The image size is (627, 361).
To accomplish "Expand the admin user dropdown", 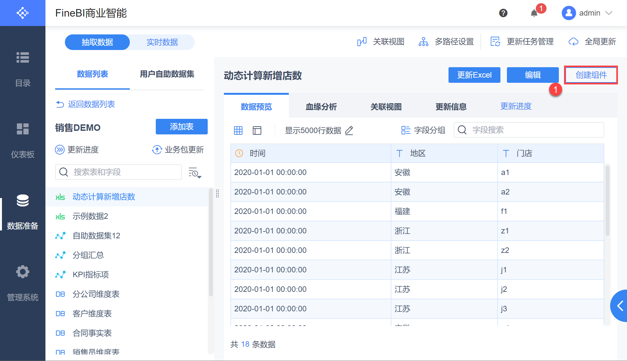I will click(609, 13).
